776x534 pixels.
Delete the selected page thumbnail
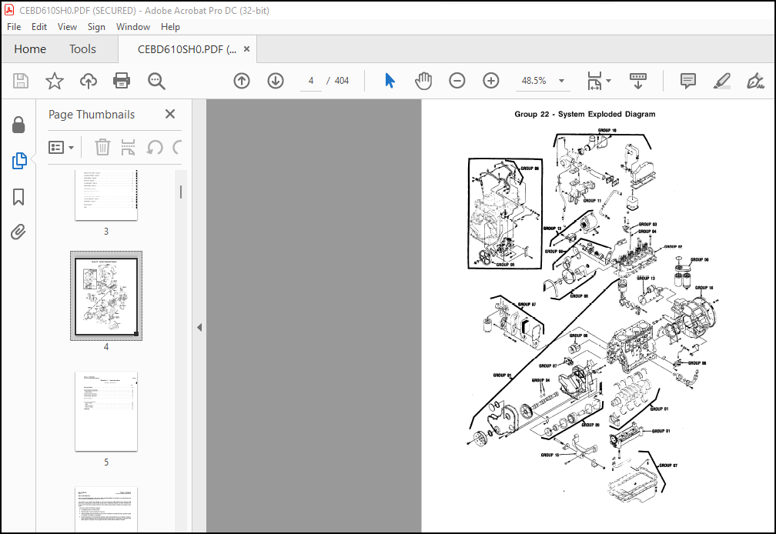coord(102,147)
